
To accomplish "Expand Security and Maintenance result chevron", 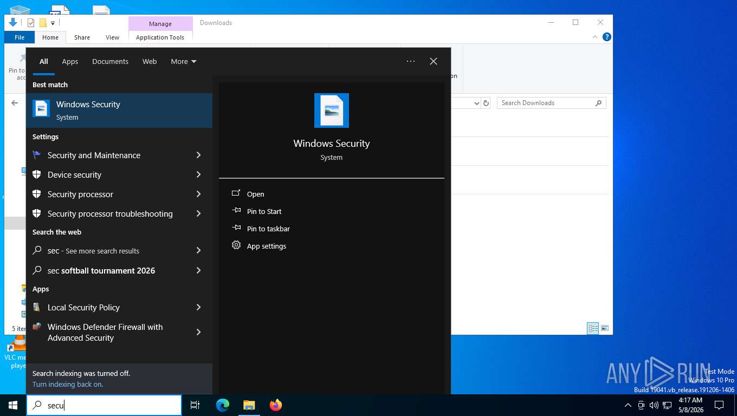I will coord(198,155).
